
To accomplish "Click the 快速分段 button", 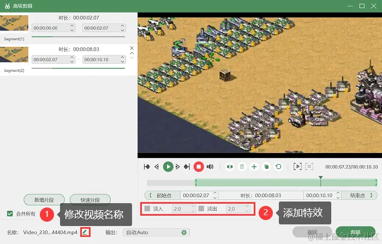I will 90,200.
